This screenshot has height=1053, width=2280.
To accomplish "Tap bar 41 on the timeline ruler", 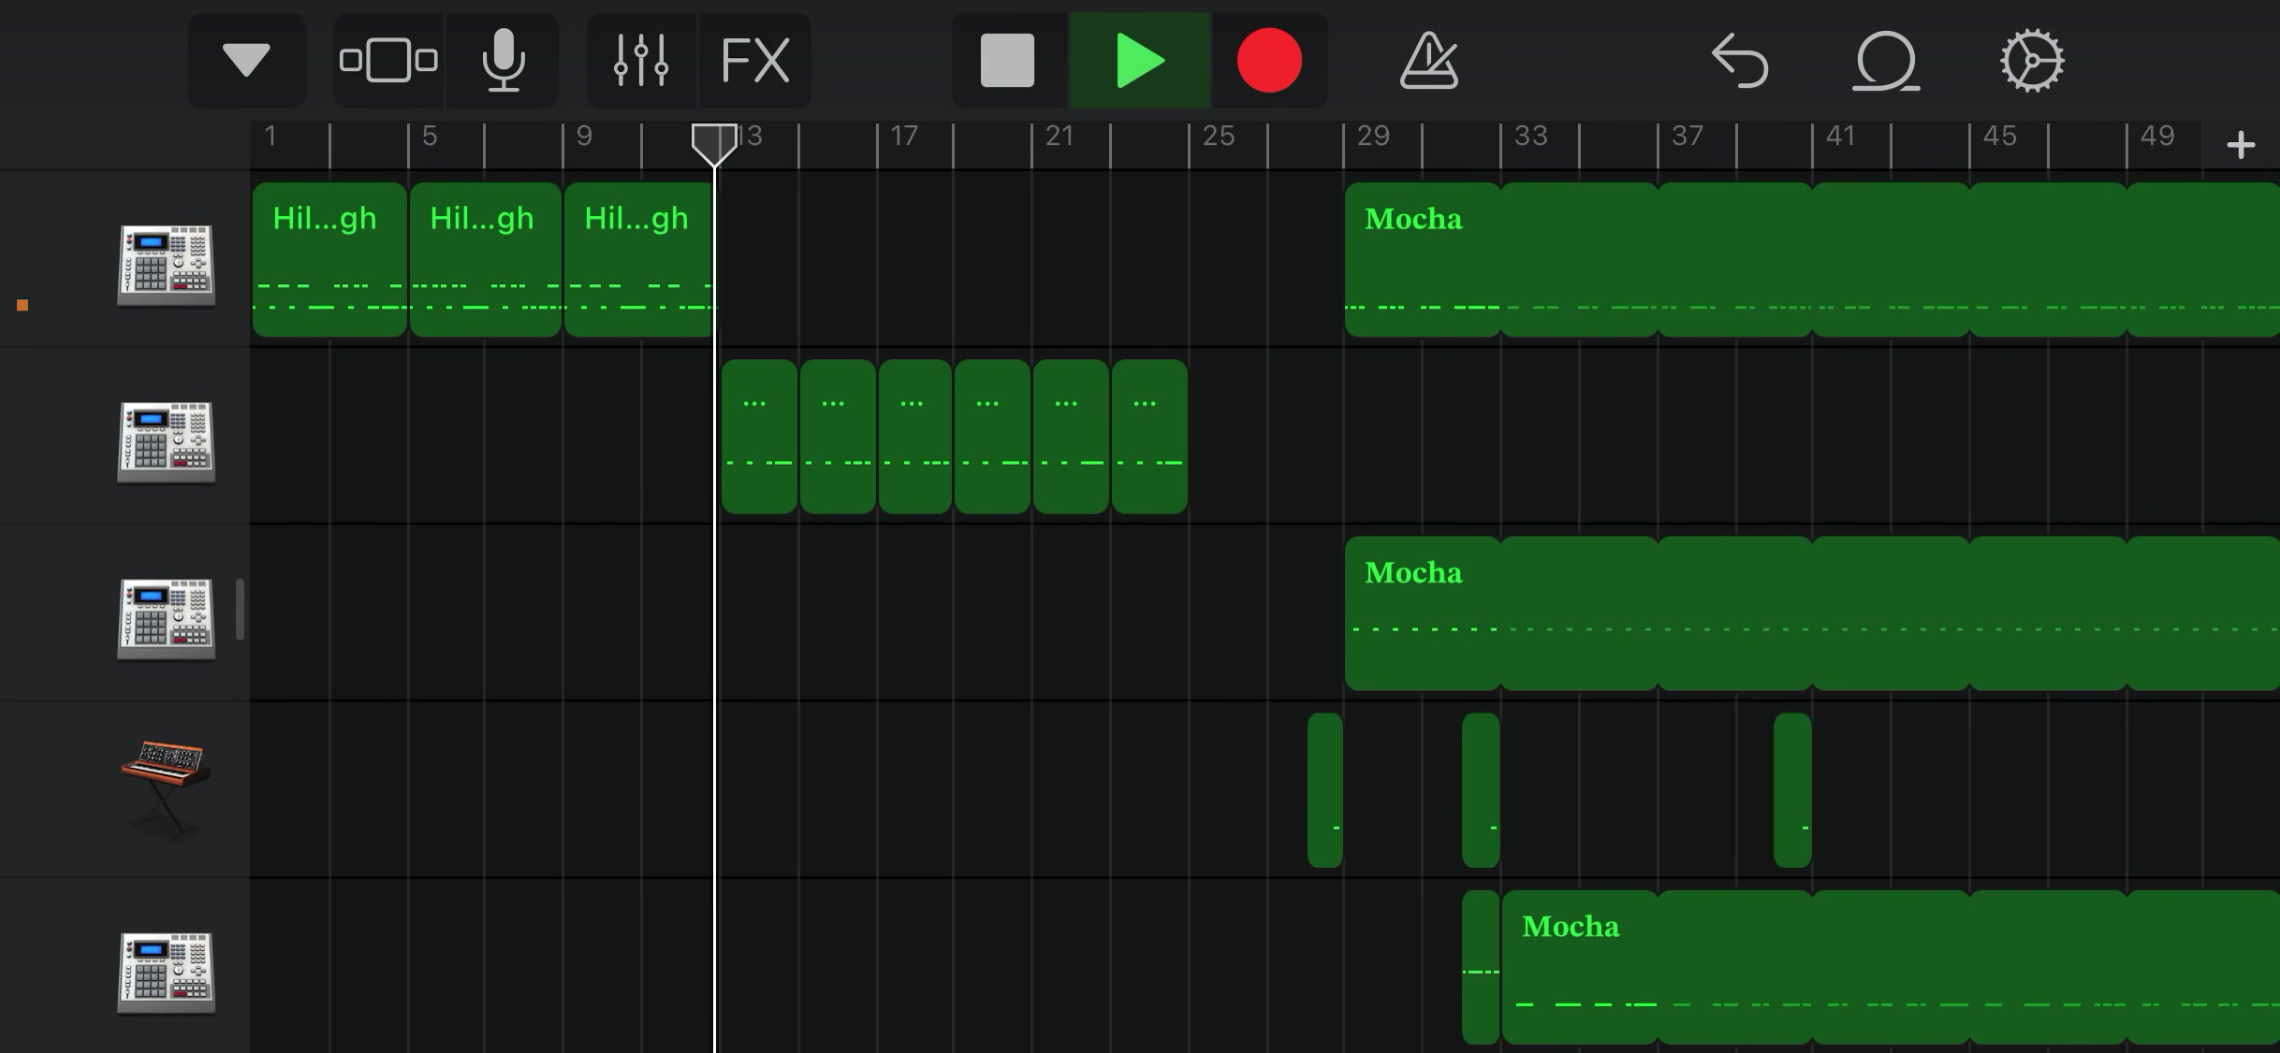I will coord(1840,137).
